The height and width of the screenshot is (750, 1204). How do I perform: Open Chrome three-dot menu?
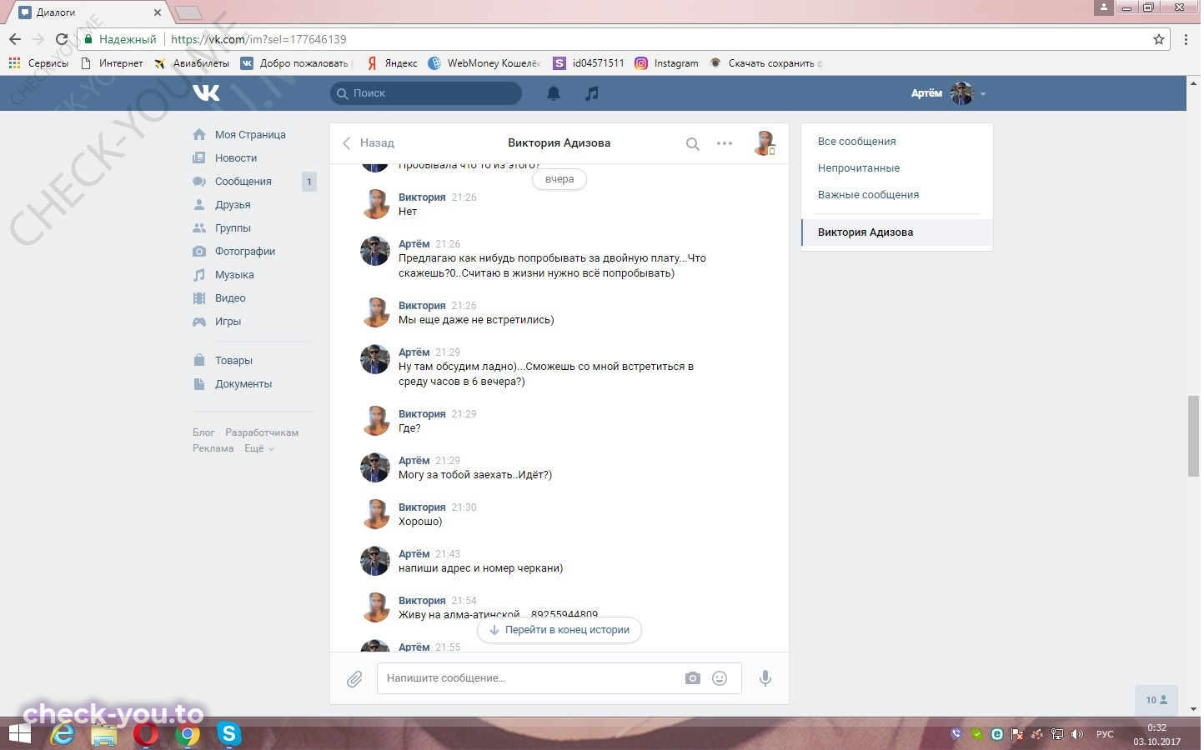[x=1186, y=39]
